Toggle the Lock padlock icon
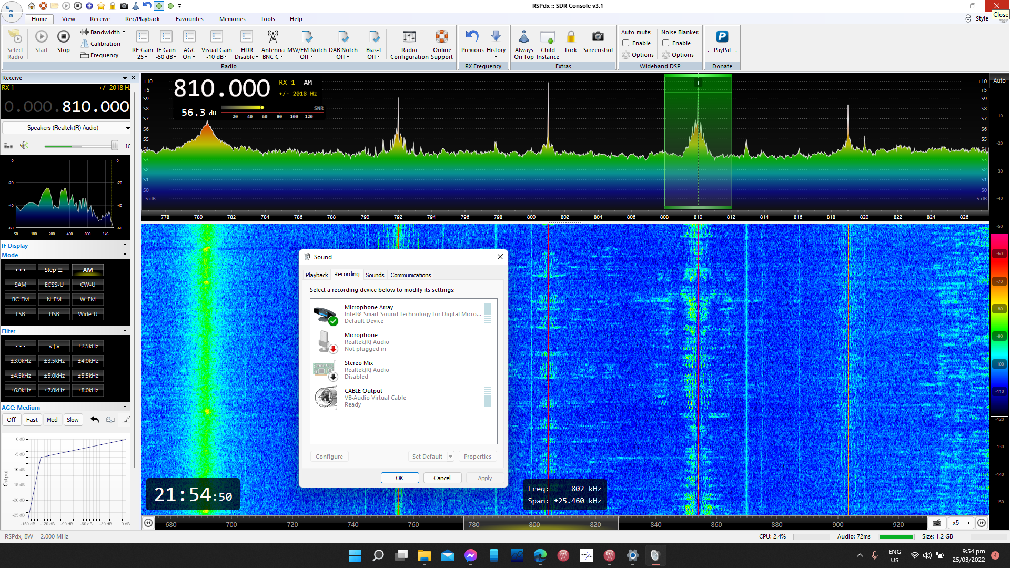The height and width of the screenshot is (568, 1010). pyautogui.click(x=571, y=37)
